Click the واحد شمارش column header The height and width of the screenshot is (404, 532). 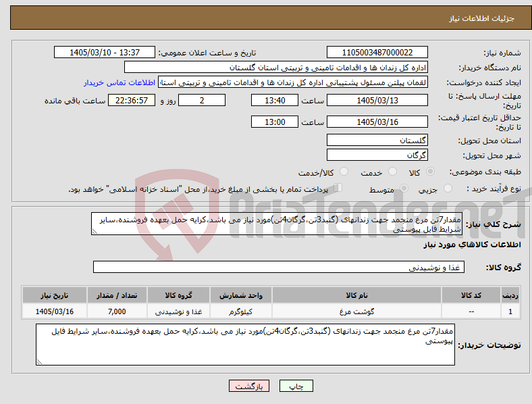pos(241,295)
